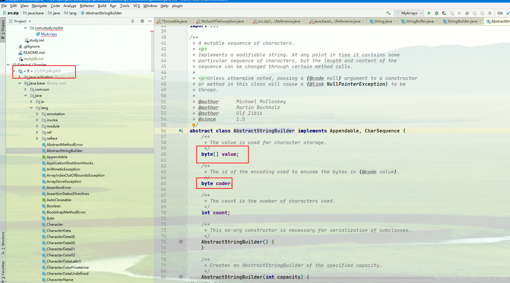Click the @ gutter marker on line 75

181,241
